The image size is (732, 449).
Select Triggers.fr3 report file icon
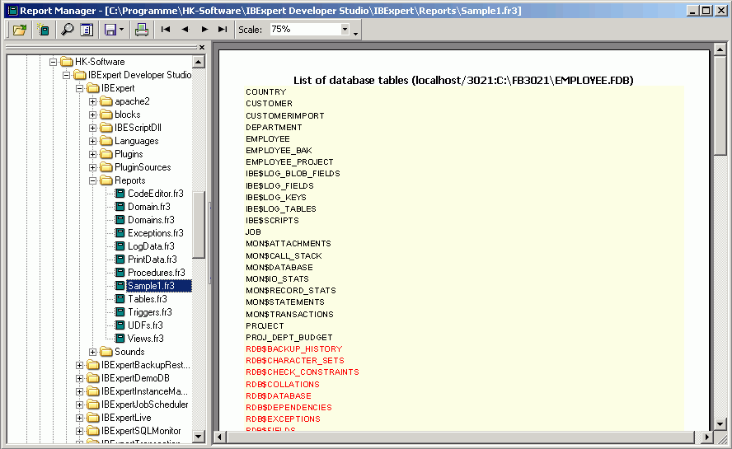pyautogui.click(x=120, y=311)
